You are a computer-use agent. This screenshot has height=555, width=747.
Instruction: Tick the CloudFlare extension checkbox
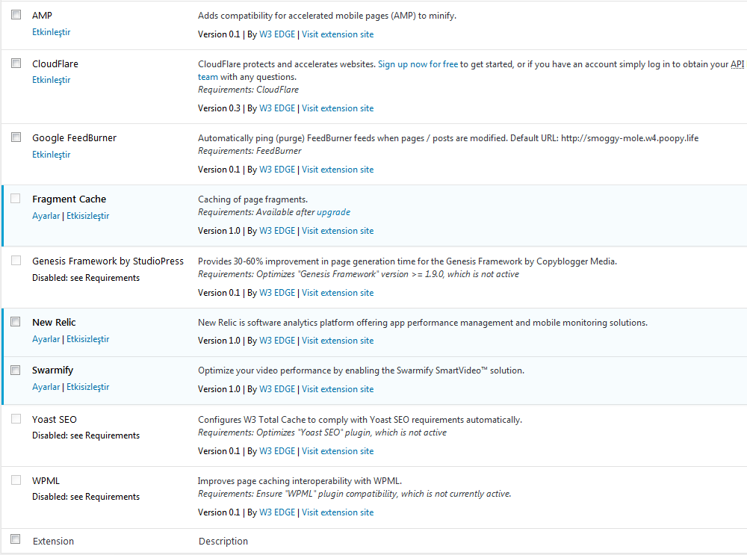click(x=16, y=63)
